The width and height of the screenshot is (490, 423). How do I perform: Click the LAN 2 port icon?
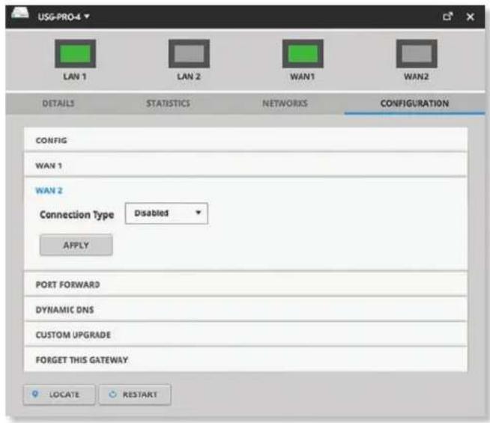pos(189,54)
